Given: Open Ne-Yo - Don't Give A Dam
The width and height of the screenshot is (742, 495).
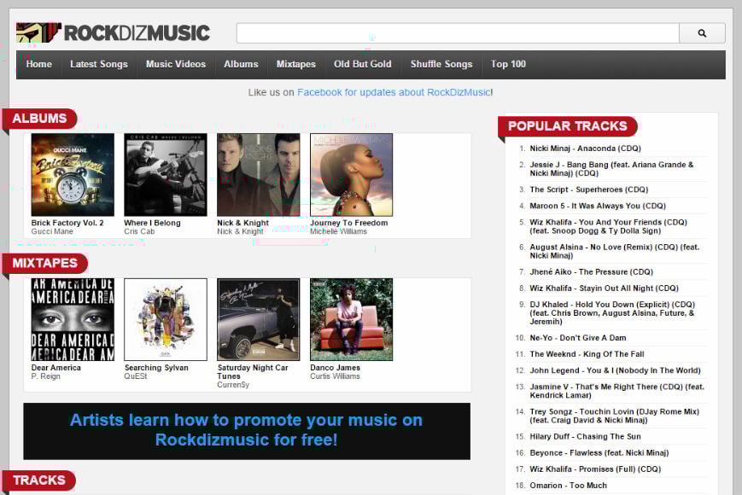Looking at the screenshot, I should pos(578,338).
